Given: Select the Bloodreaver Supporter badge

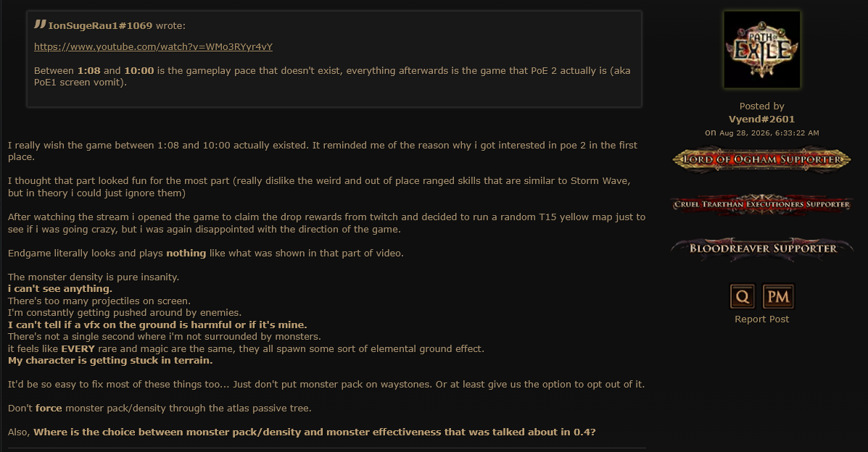Looking at the screenshot, I should pos(761,248).
